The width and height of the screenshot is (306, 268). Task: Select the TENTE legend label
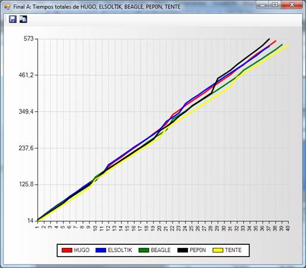(233, 250)
